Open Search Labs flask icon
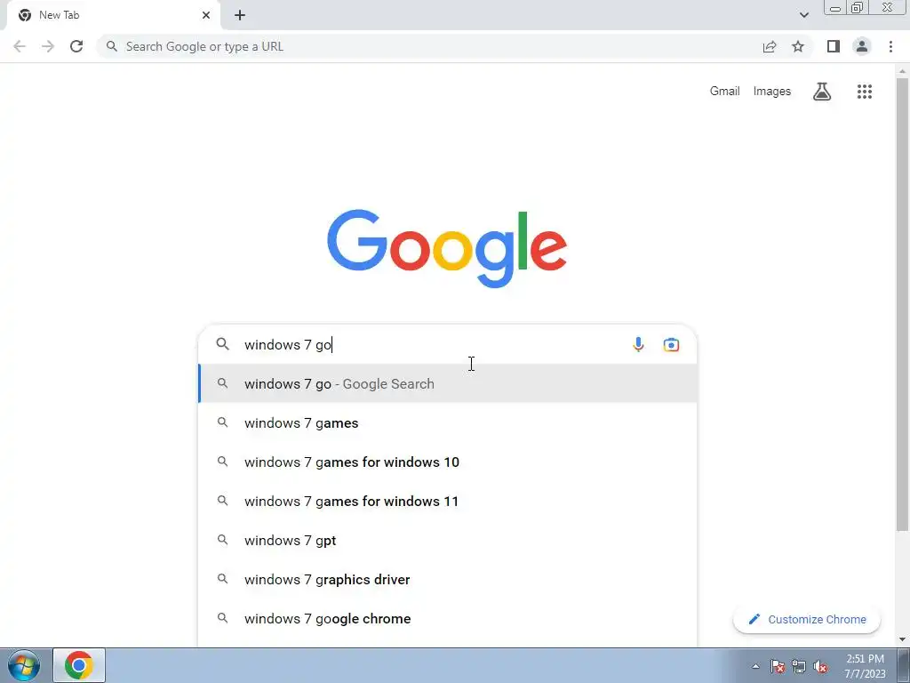 tap(822, 92)
